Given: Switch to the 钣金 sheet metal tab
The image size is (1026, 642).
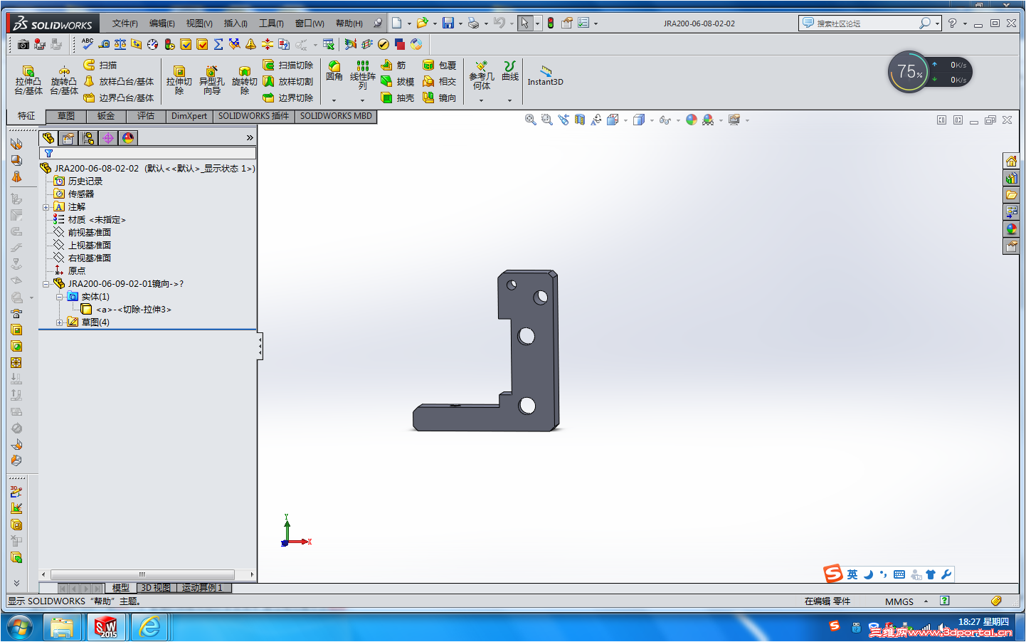Looking at the screenshot, I should [106, 116].
